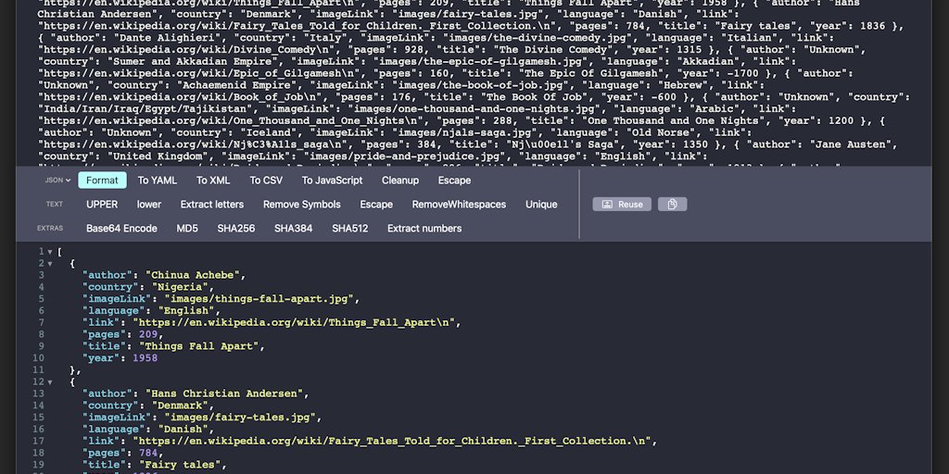Apply Escape in the TEXT row
The image size is (949, 474).
click(x=376, y=205)
